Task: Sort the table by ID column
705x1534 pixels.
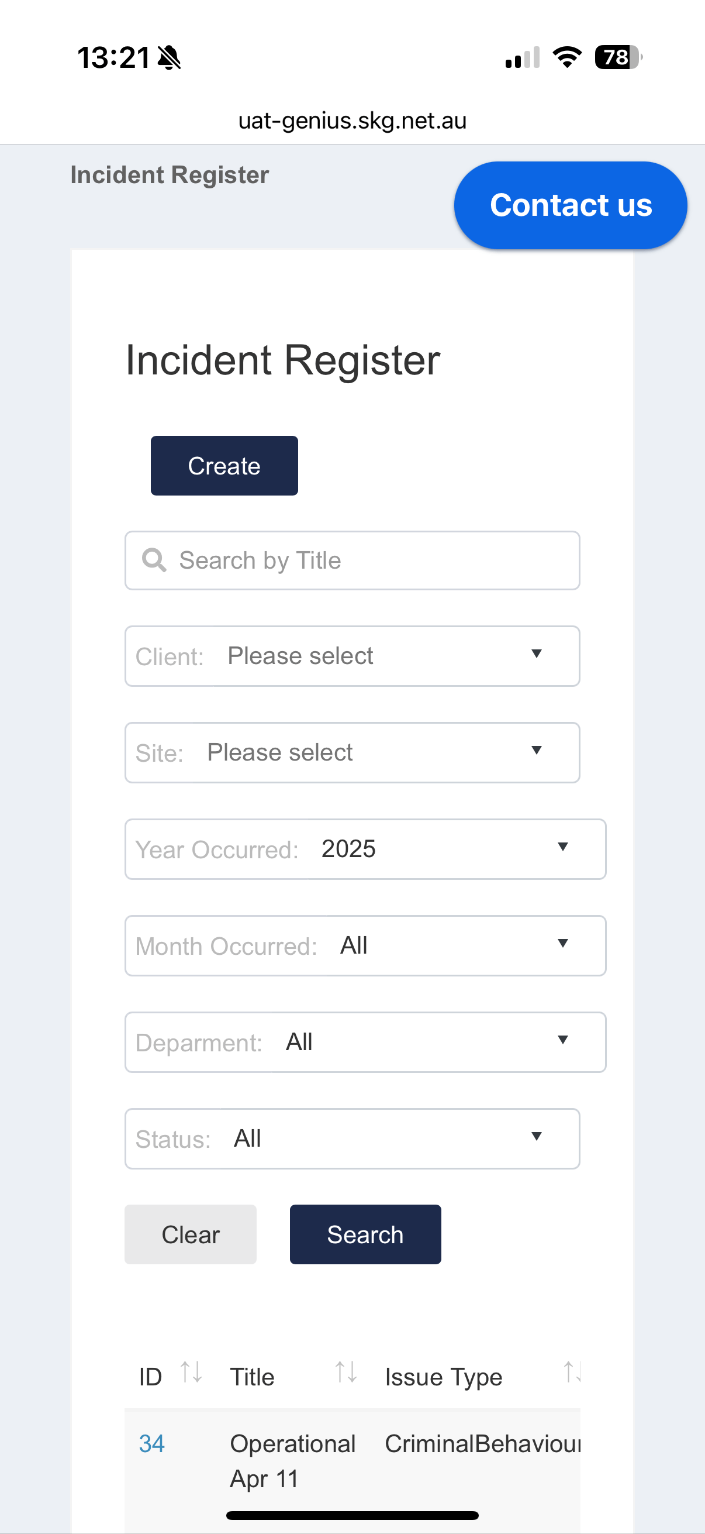Action: point(191,1372)
